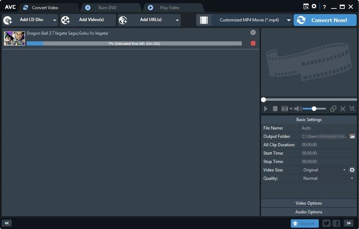359x229 pixels.
Task: Expand the snapshot dropdown arrow
Action: click(291, 109)
